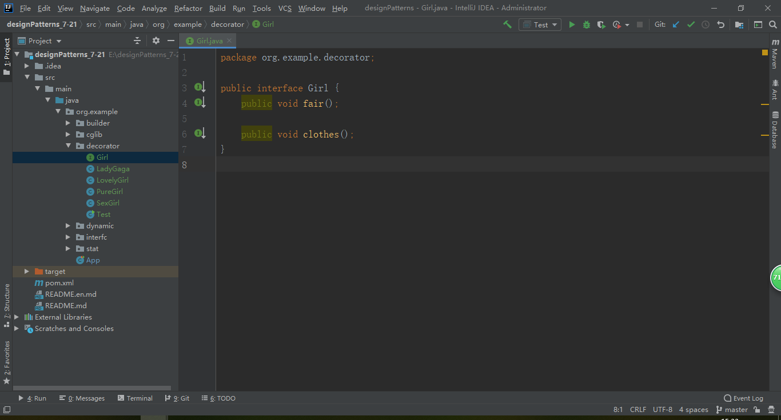781x420 pixels.
Task: Click implementations gutter icon on the Girl interface line
Action: tap(200, 87)
